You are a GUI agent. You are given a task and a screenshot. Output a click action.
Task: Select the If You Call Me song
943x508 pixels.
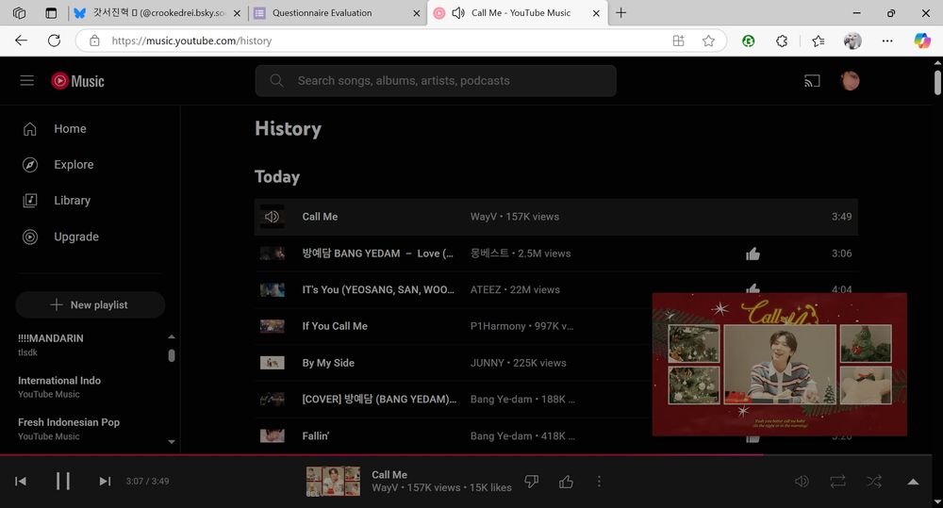point(335,326)
